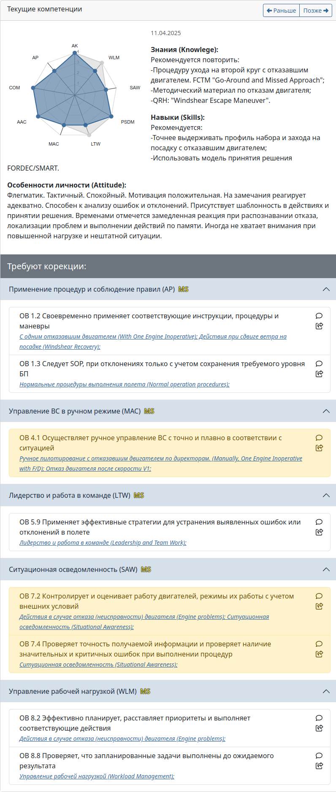Image resolution: width=336 pixels, height=792 pixels.
Task: Open Normal operation procedures link
Action: pos(125,384)
